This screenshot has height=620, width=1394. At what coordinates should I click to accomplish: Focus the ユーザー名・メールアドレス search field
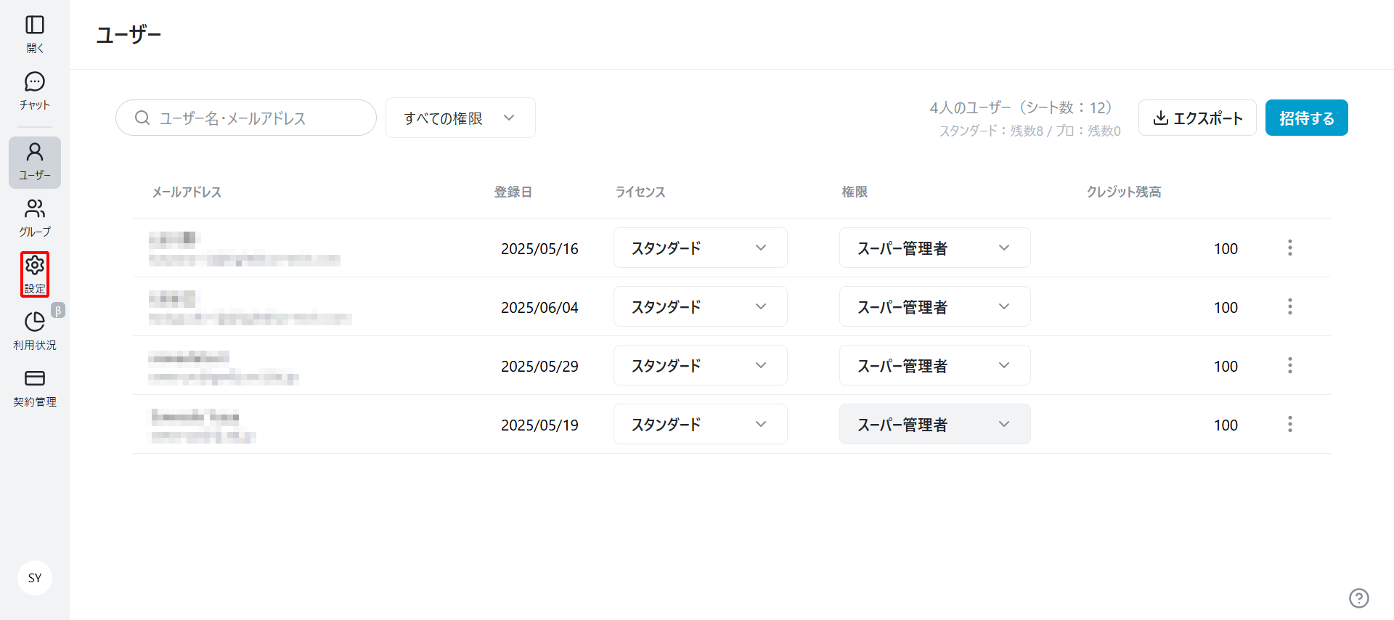pyautogui.click(x=247, y=118)
